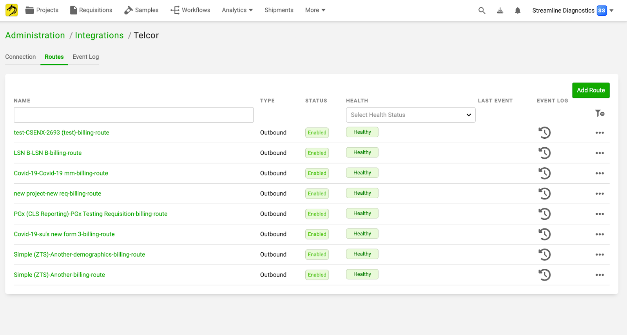Click the HEALTH column header
Screen dimensions: 627x335
[x=357, y=101]
